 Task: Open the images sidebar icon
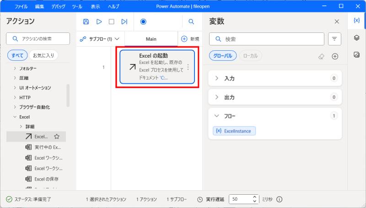356,54
